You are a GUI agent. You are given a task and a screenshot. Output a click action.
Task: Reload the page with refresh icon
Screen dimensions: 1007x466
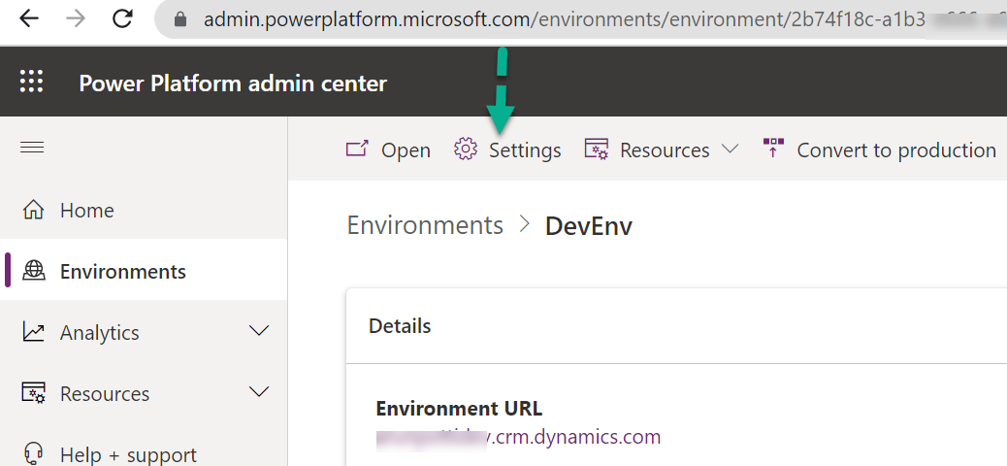(x=122, y=18)
